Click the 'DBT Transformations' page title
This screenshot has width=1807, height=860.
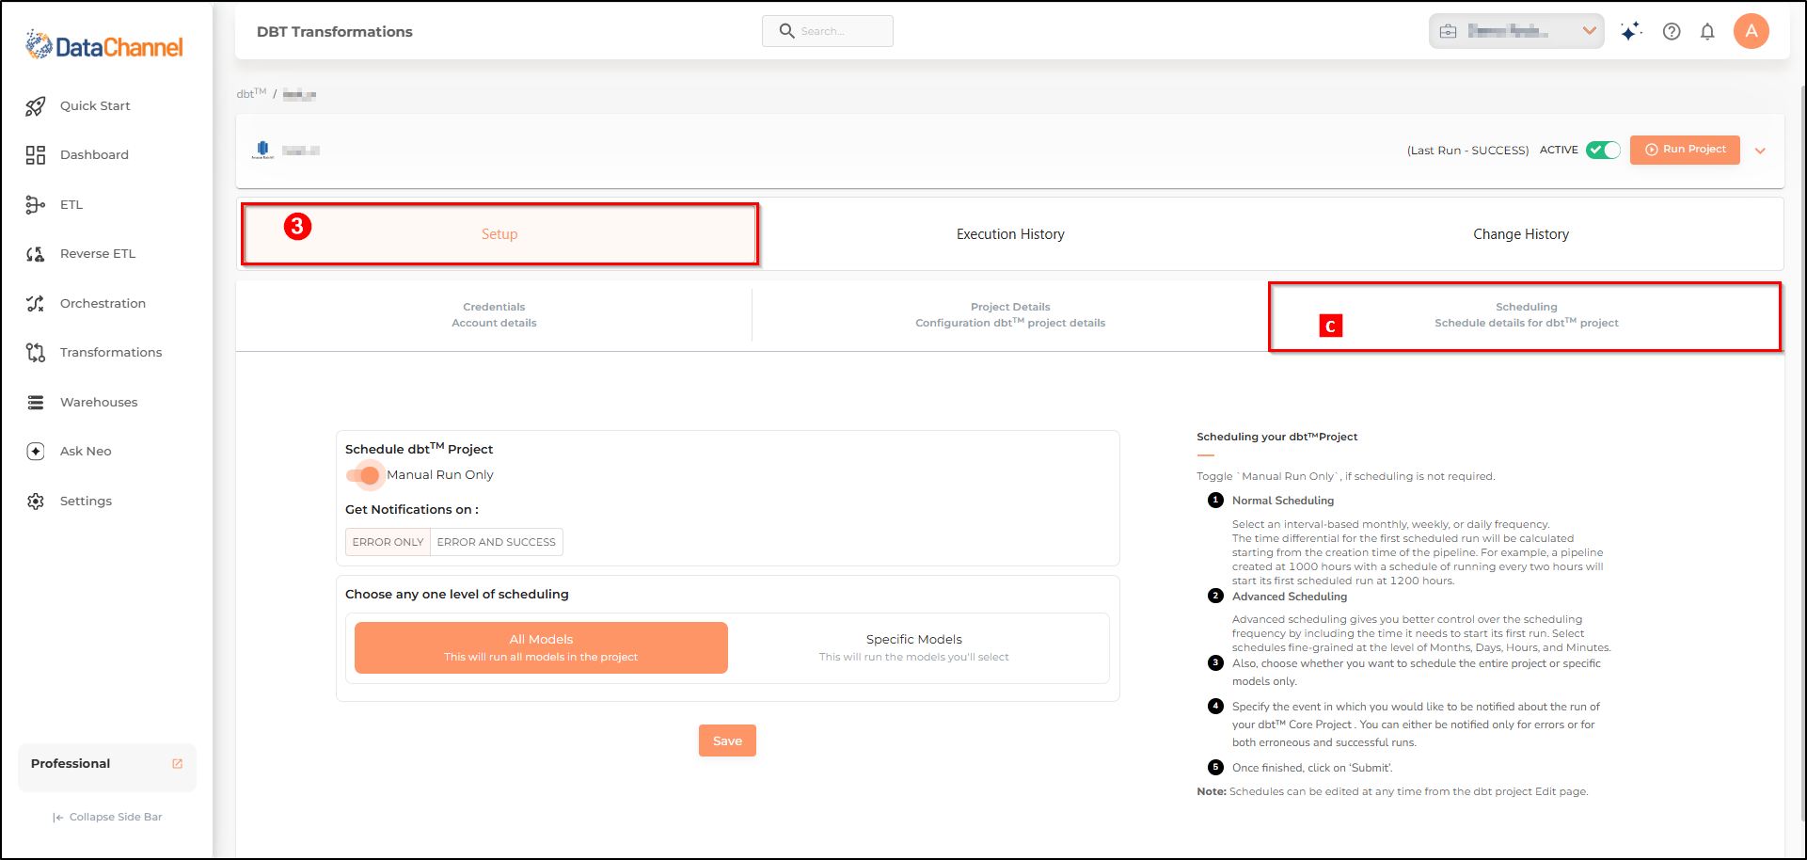[335, 32]
